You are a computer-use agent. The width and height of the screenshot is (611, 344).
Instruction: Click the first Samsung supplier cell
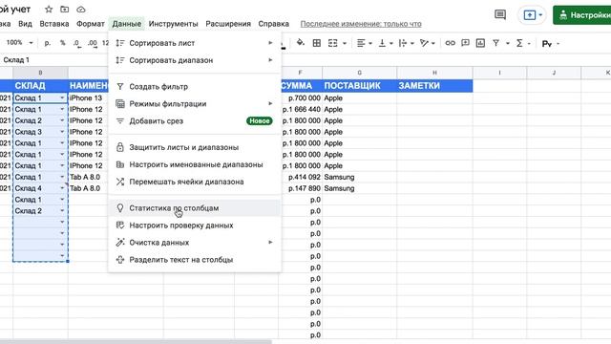(359, 177)
